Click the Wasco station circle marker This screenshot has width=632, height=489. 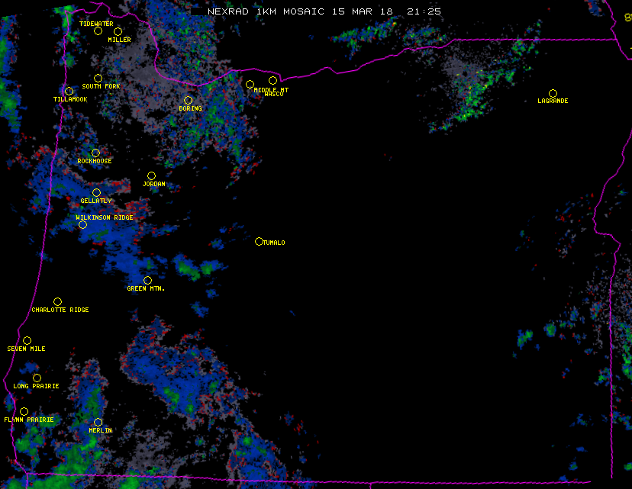272,80
